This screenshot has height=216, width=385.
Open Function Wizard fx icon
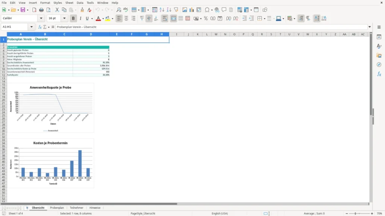(x=40, y=27)
